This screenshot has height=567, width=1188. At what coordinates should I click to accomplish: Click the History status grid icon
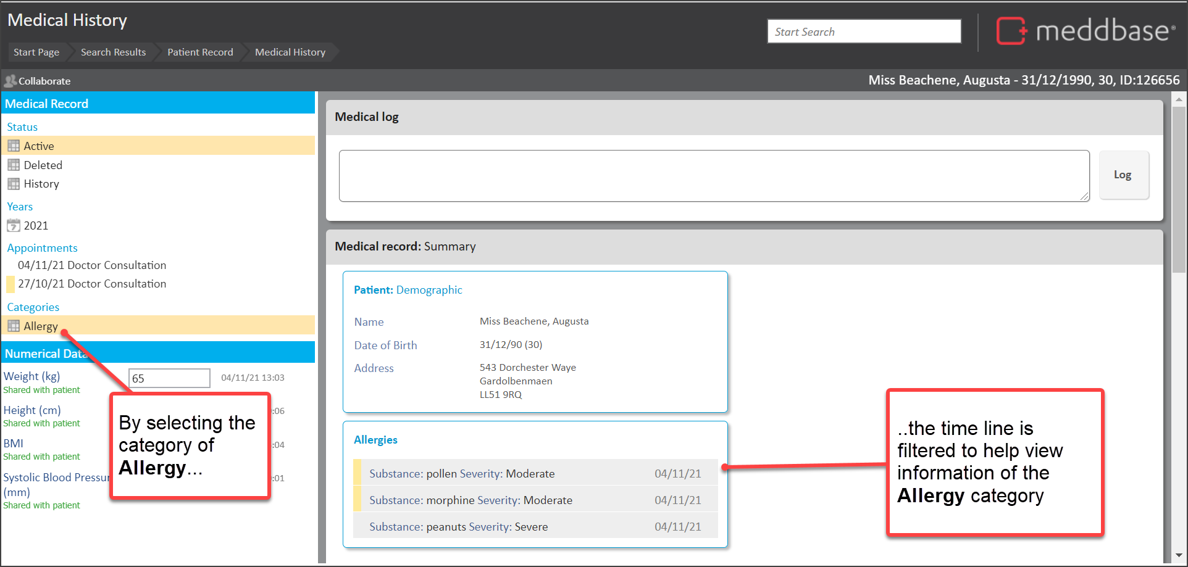tap(14, 184)
